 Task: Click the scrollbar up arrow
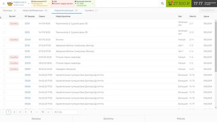point(216,20)
